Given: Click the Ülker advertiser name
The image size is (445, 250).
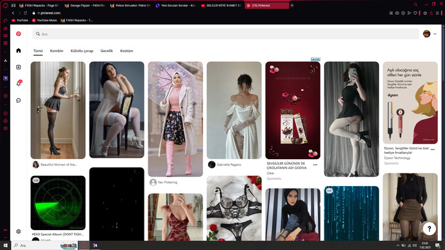Looking at the screenshot, I should tap(270, 173).
